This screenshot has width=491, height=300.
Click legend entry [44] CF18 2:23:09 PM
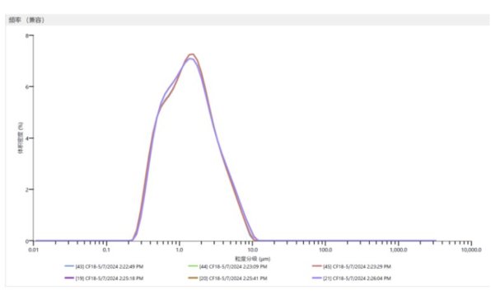pos(227,266)
